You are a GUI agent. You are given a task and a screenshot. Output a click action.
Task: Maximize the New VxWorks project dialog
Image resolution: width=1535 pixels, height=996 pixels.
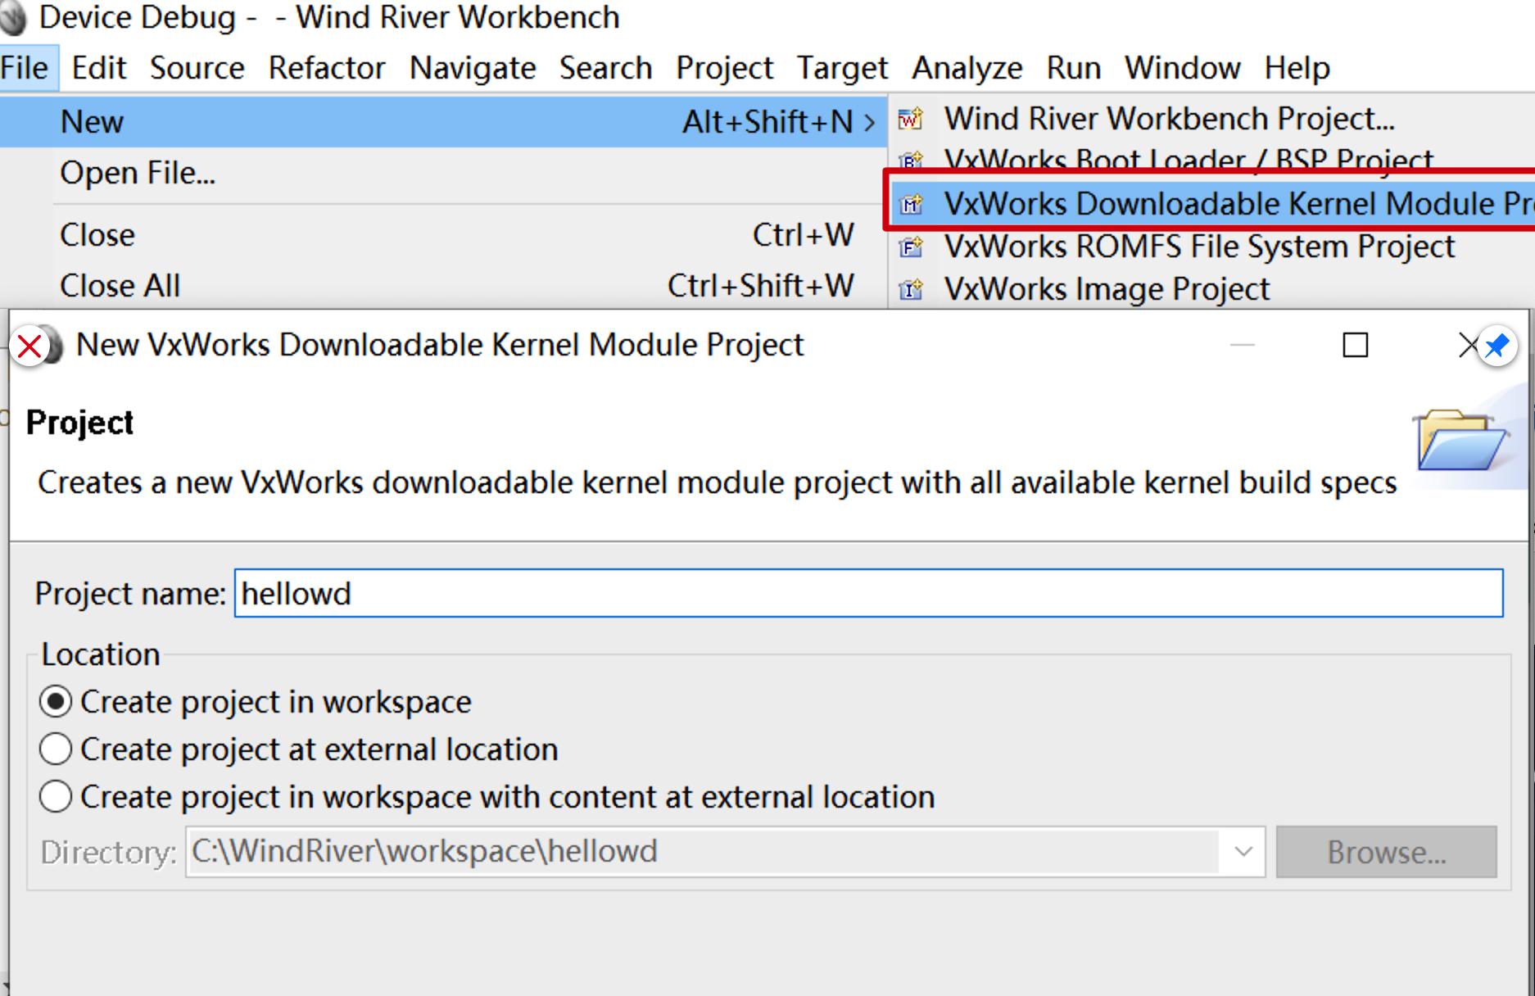pos(1356,346)
